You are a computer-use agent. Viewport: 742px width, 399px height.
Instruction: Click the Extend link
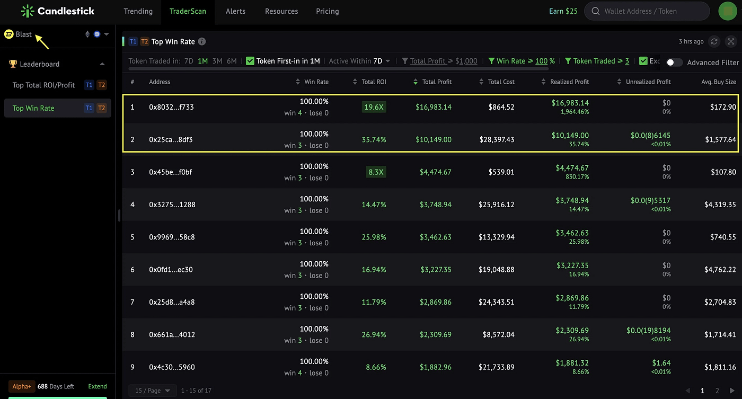click(98, 386)
